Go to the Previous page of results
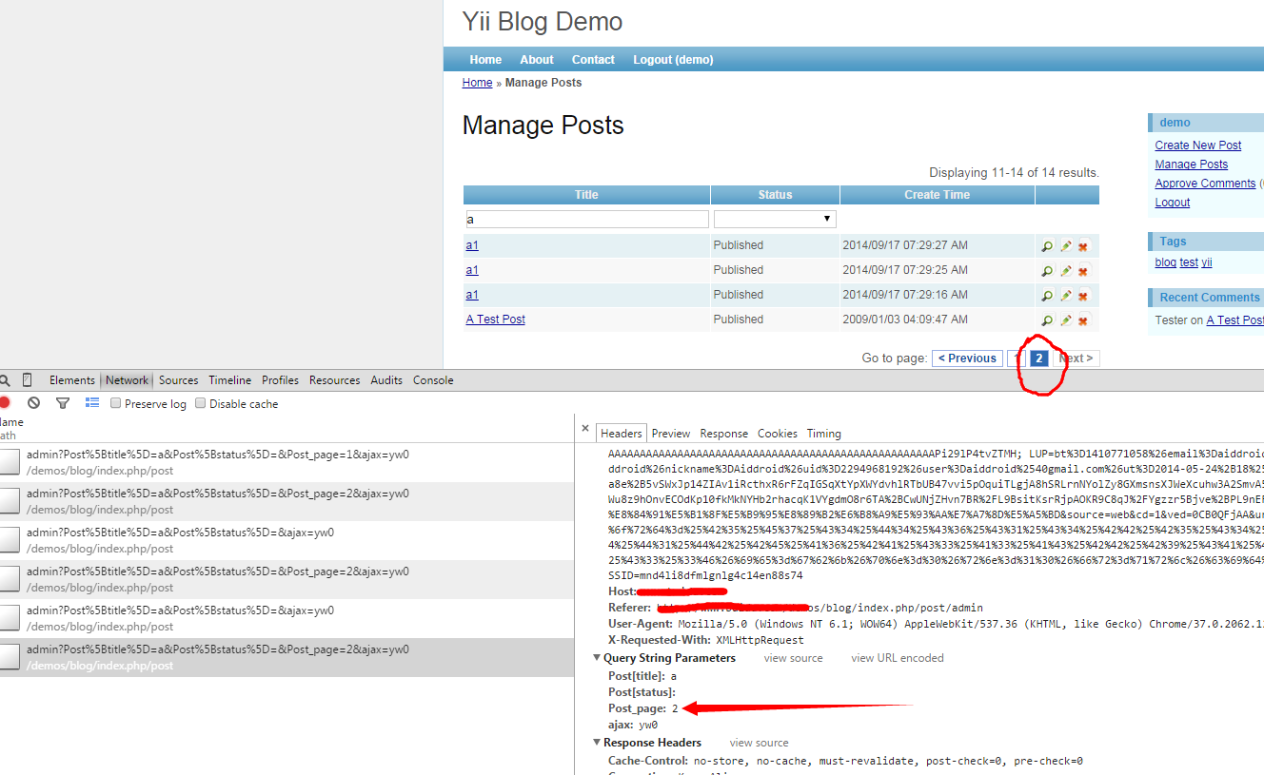This screenshot has height=775, width=1264. (967, 358)
